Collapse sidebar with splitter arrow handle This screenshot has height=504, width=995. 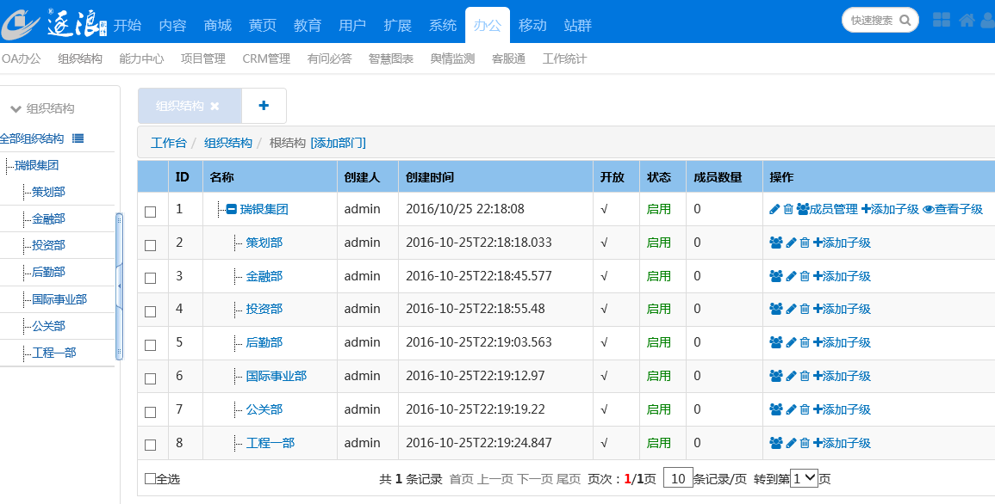[x=119, y=286]
